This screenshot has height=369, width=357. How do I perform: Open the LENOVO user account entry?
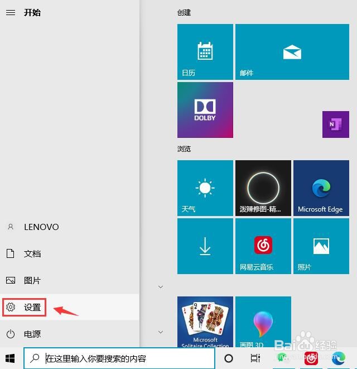click(x=70, y=227)
